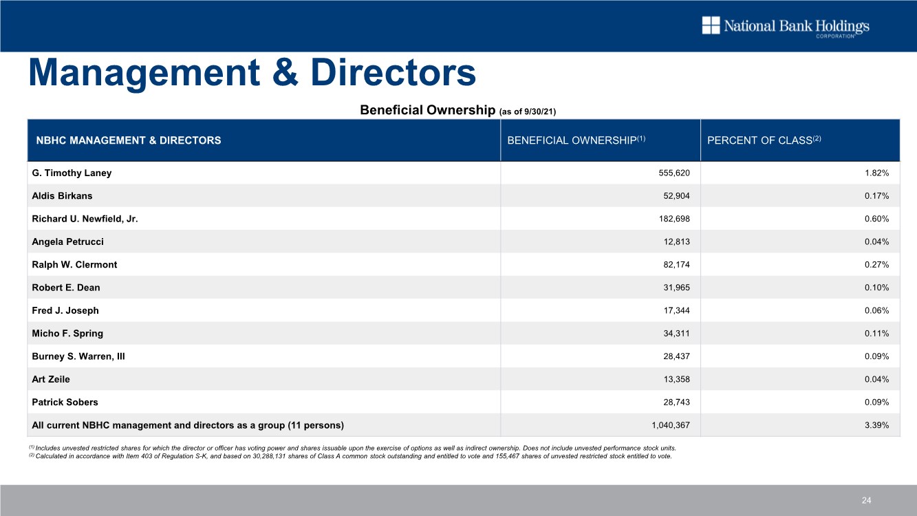Select the name Ralph W. Clermont
Image resolution: width=917 pixels, height=516 pixels.
point(74,265)
